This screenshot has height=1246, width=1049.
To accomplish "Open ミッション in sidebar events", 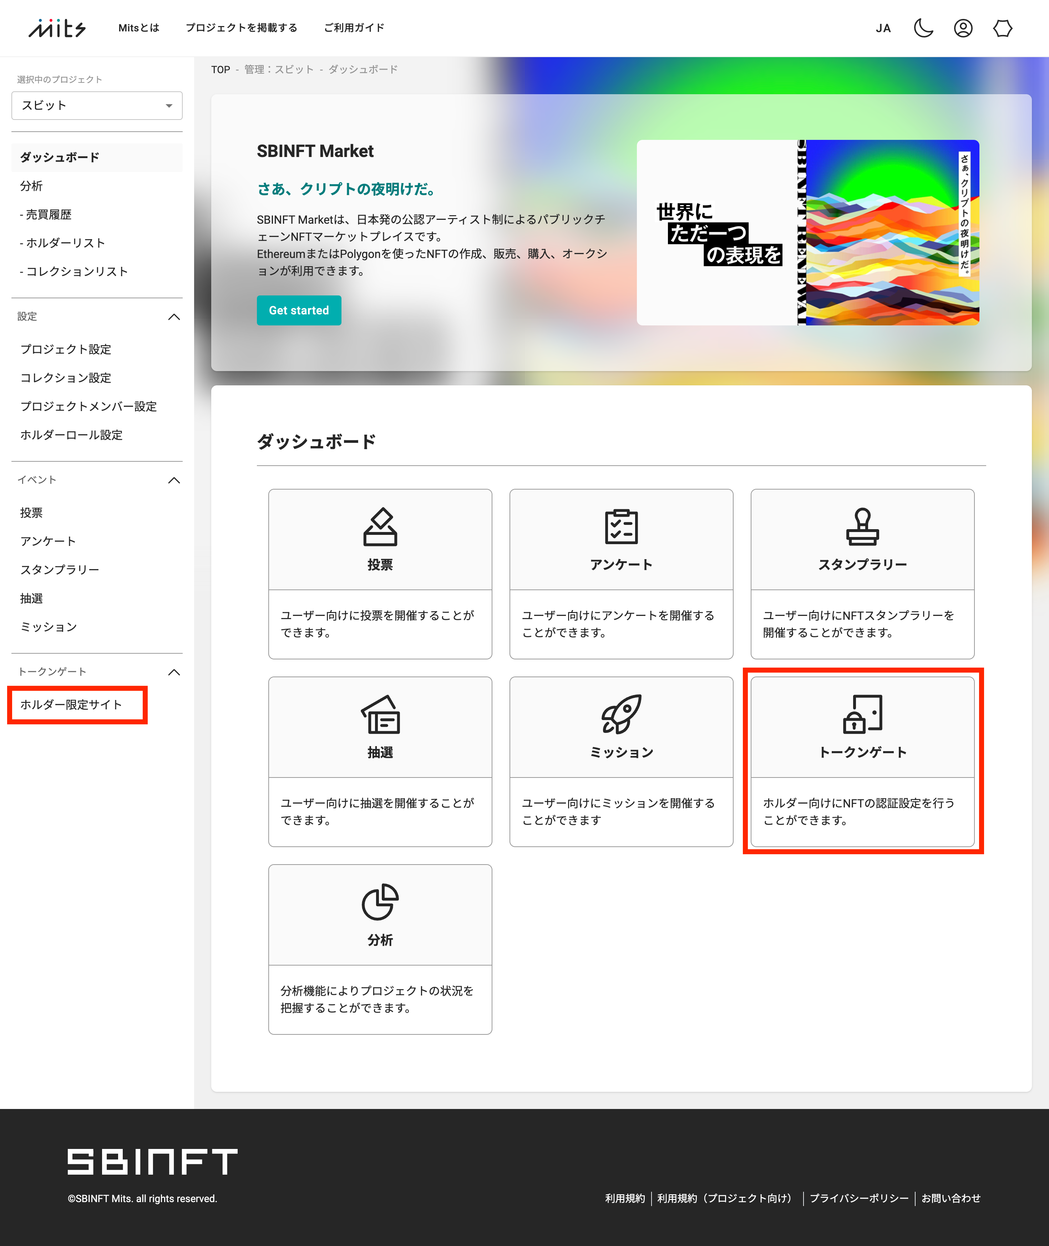I will click(x=49, y=628).
